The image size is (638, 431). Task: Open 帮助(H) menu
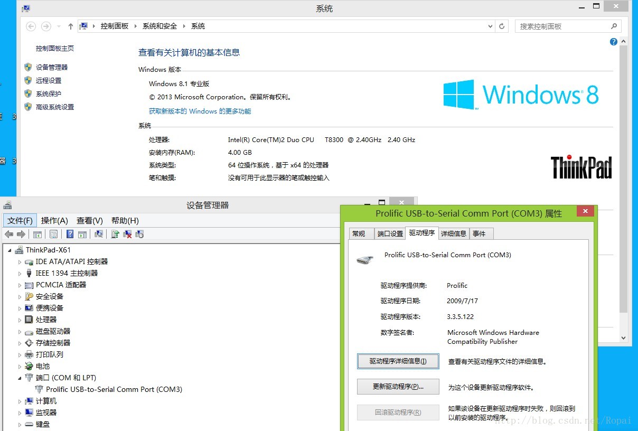point(125,220)
